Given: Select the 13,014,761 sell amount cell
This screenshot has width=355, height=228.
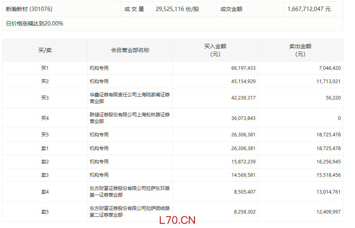Looking at the screenshot, I should pyautogui.click(x=327, y=192).
